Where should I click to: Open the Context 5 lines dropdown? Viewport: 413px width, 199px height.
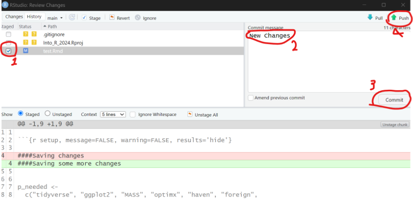[113, 115]
